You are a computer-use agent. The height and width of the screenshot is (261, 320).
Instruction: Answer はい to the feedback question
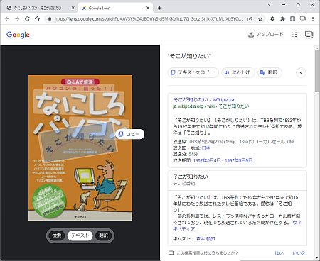(279, 253)
